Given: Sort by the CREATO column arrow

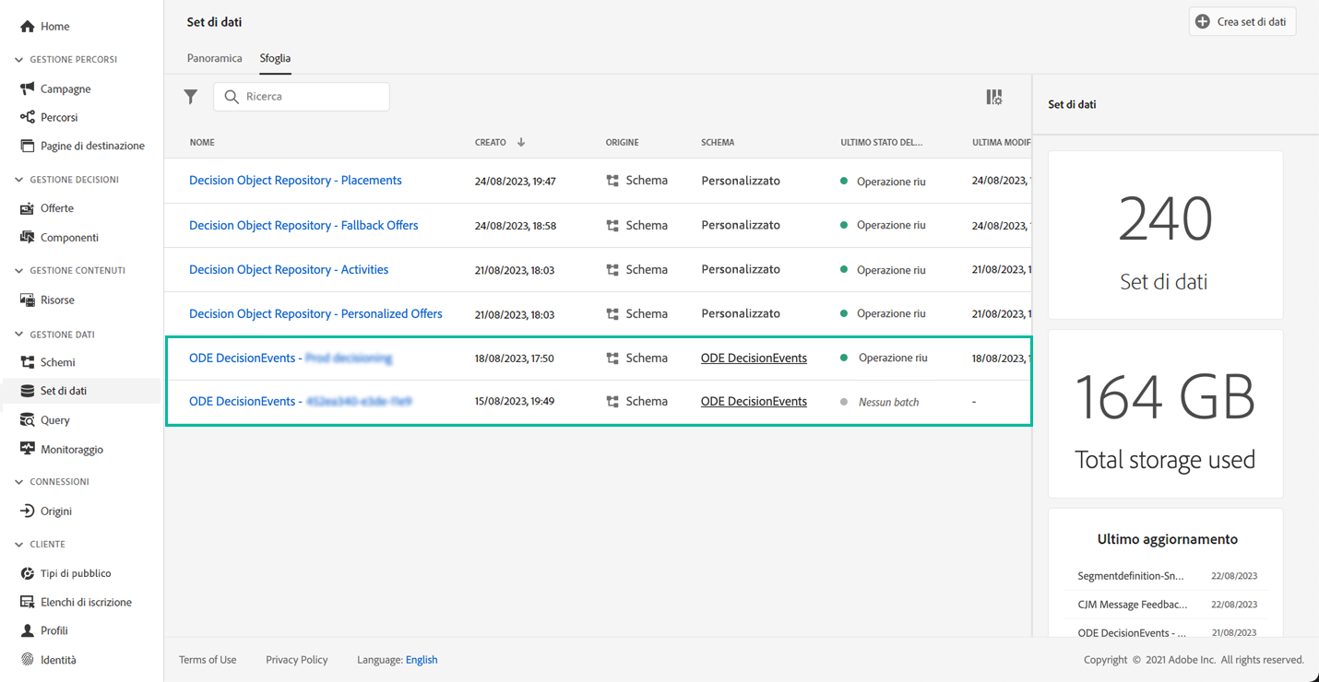Looking at the screenshot, I should [x=521, y=143].
